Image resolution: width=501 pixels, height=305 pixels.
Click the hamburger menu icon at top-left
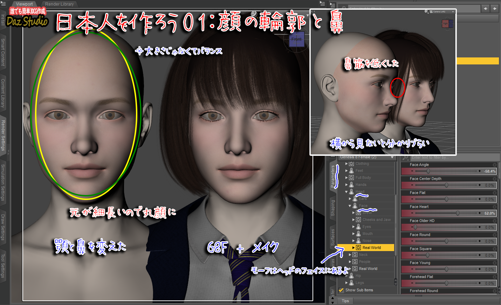point(4,4)
